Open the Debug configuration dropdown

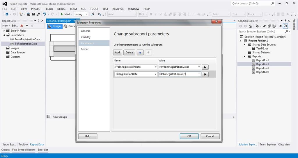click(x=86, y=14)
